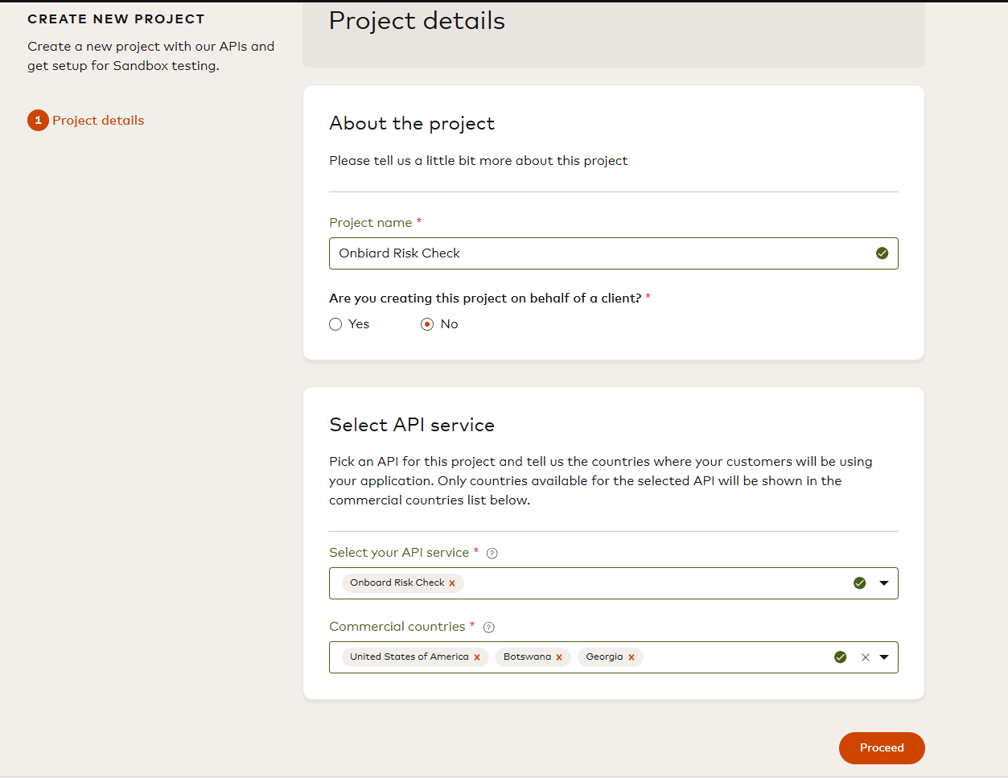Viewport: 1008px width, 778px height.
Task: Click the step 1 circle badge
Action: (38, 120)
